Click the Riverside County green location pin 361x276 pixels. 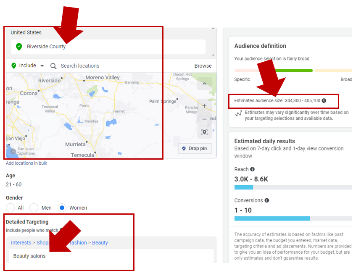point(19,47)
